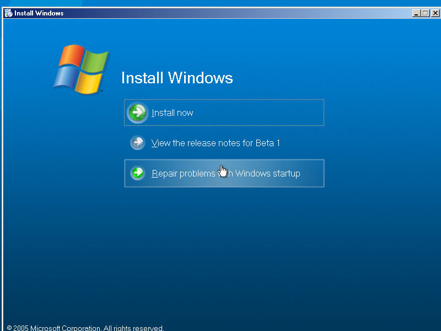Viewport: 441px width, 331px height.
Task: Maximize the Install Windows window
Action: pyautogui.click(x=426, y=13)
